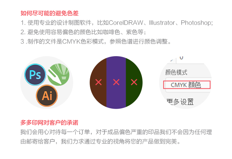Click the grey circle containing software icons
The height and width of the screenshot is (159, 232).
47,83
